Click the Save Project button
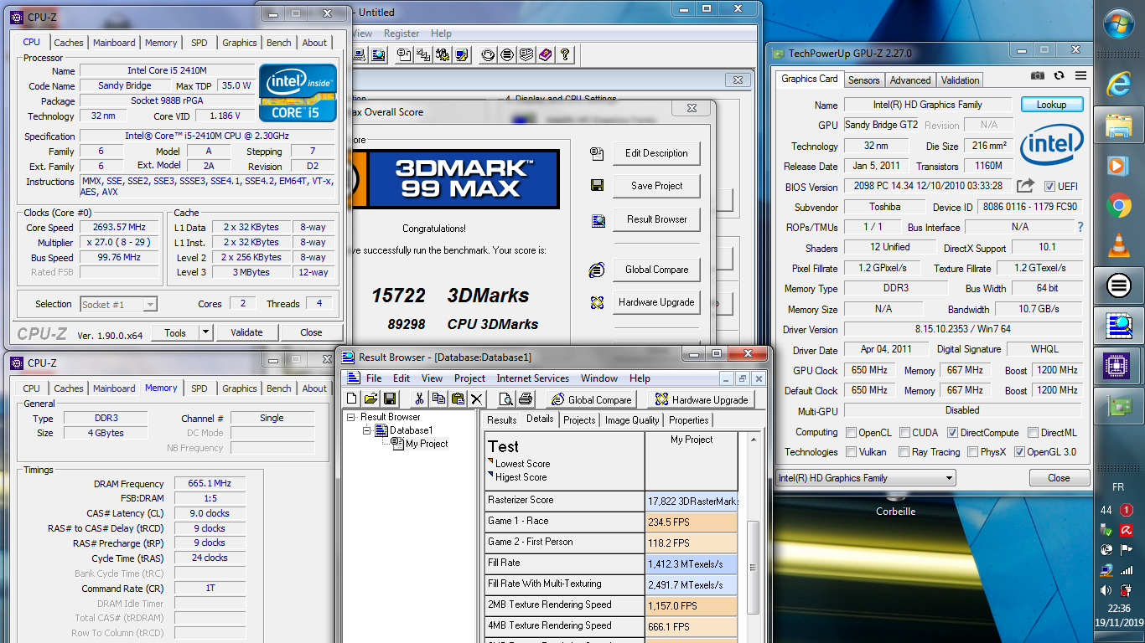This screenshot has width=1145, height=643. click(x=656, y=186)
